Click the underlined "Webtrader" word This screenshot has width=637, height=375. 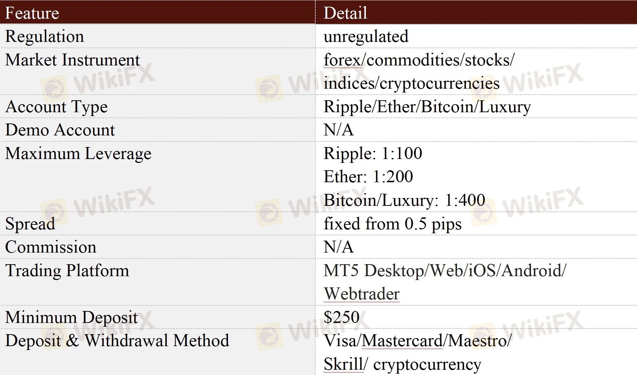click(361, 294)
